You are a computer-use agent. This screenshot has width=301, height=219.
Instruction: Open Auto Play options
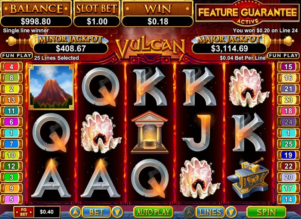tap(153, 212)
